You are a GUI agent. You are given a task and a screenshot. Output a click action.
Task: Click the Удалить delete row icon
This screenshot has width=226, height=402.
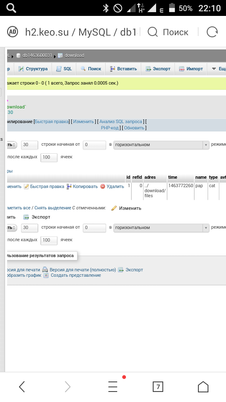click(x=103, y=186)
